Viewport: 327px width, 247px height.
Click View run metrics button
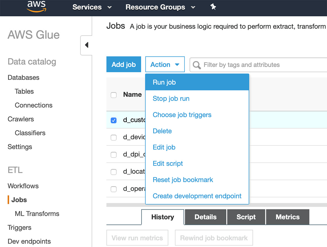pyautogui.click(x=137, y=238)
